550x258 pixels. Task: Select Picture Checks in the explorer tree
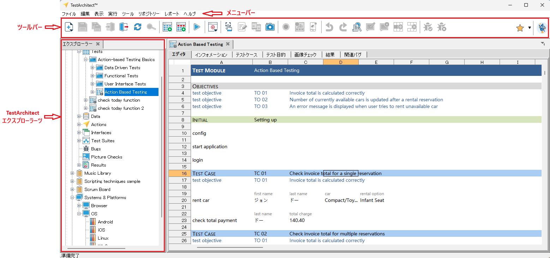(107, 157)
